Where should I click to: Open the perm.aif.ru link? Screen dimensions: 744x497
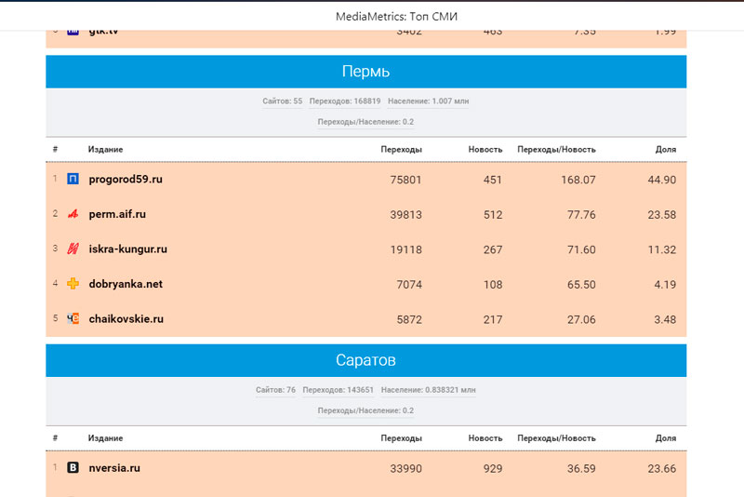[x=117, y=214]
